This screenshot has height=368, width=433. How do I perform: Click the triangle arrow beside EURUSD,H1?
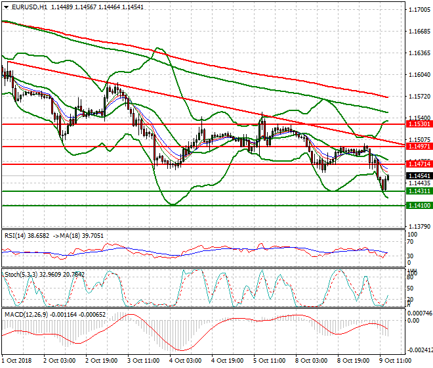point(6,7)
